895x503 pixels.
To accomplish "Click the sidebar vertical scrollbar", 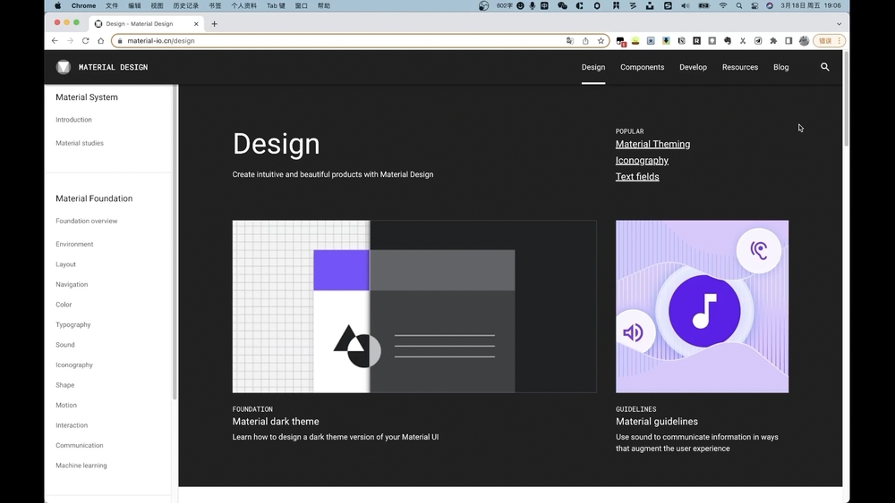I will click(x=175, y=242).
